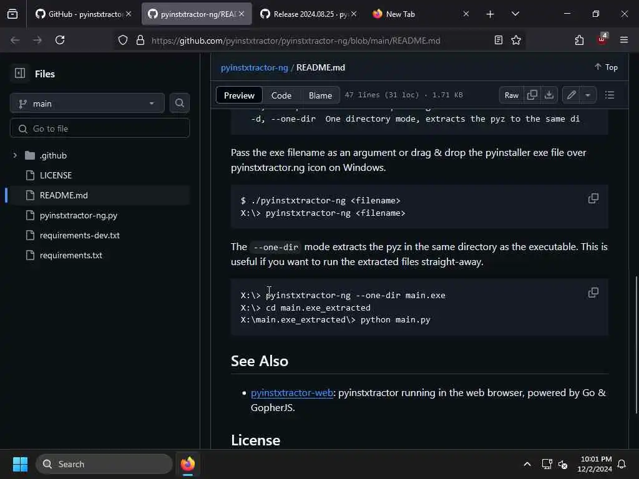Screen dimensions: 639x479
Task: Open Raw file view
Action: point(512,95)
